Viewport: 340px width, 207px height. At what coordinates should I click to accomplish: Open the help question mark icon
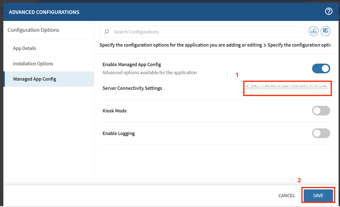pyautogui.click(x=329, y=11)
